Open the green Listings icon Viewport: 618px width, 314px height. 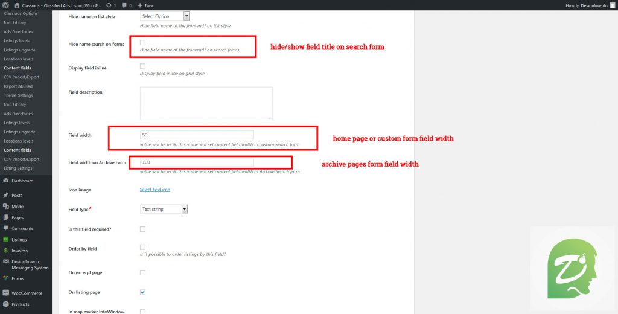point(5,240)
